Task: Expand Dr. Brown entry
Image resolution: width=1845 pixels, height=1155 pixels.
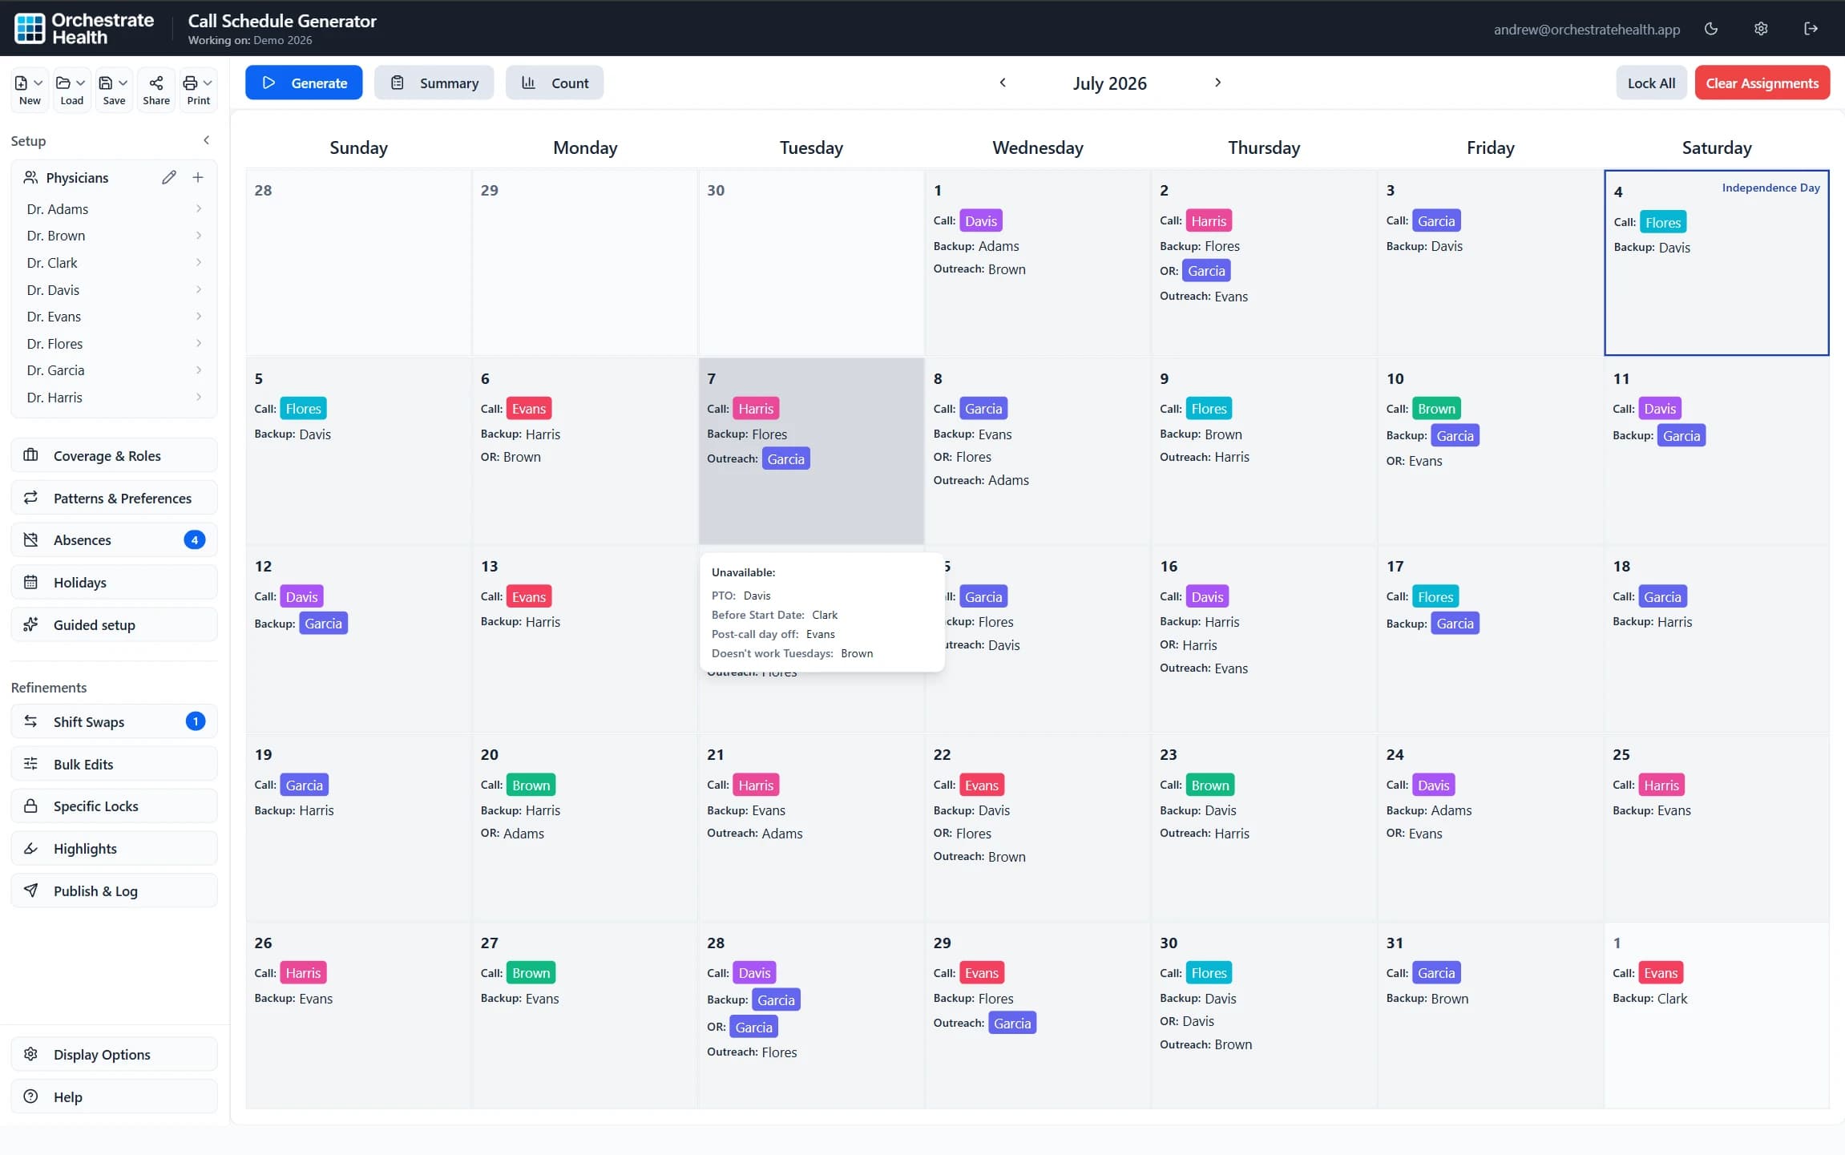Action: pyautogui.click(x=114, y=236)
